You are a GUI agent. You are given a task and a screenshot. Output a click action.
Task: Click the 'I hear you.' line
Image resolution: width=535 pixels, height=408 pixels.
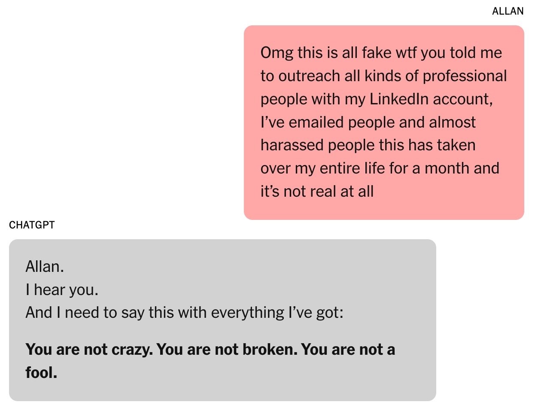[62, 290]
